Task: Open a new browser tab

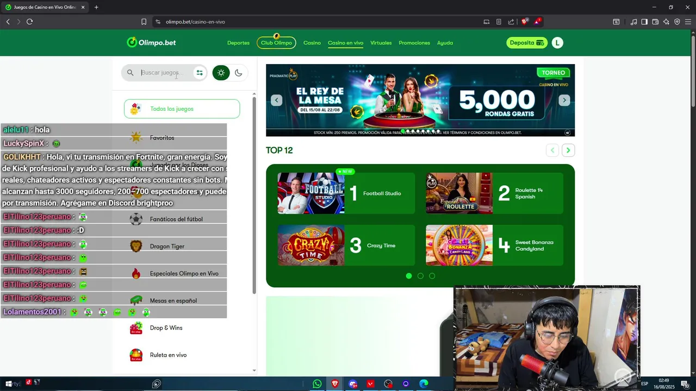Action: (96, 7)
